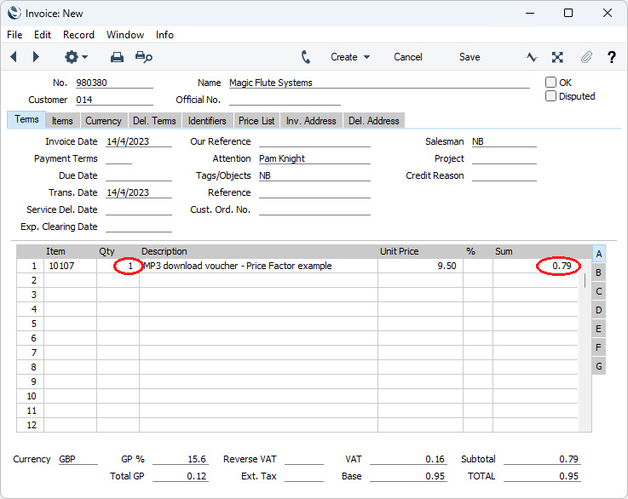The image size is (628, 499).
Task: Go to the previous record arrow
Action: 14,57
